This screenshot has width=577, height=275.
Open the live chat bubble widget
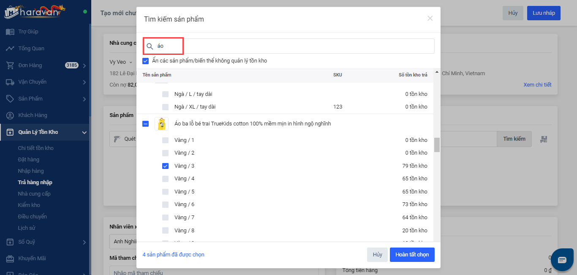[562, 260]
